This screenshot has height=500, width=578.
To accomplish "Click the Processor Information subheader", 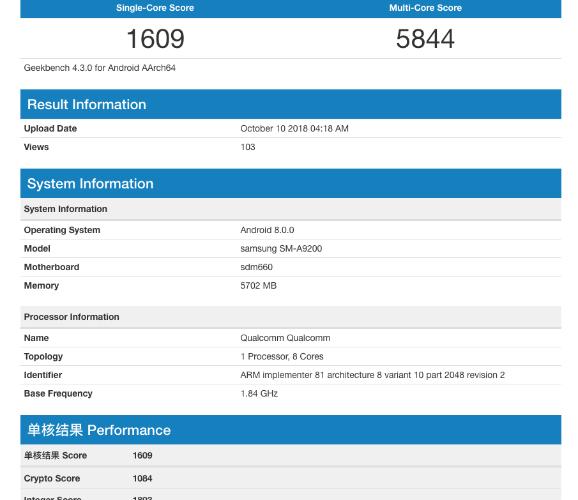I will 72,317.
